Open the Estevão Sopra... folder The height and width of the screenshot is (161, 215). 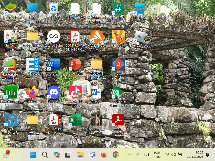[x=32, y=120]
